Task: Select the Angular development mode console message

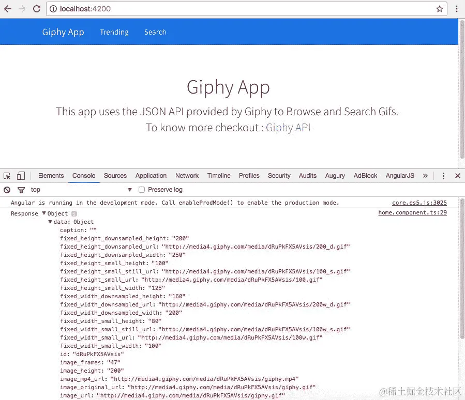Action: point(175,203)
